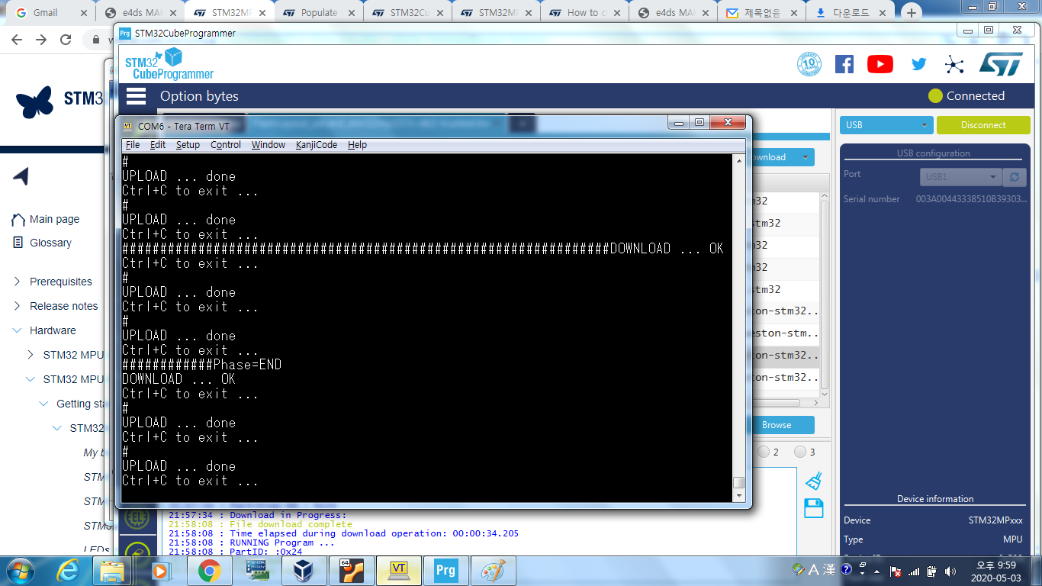Switch to the Populate browser tab
Viewport: 1042px width, 586px height.
pos(319,13)
